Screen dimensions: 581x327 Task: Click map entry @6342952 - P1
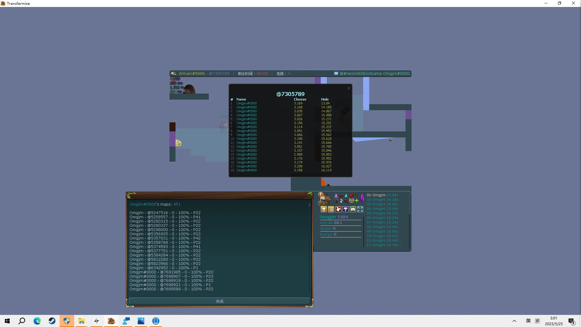point(164,268)
